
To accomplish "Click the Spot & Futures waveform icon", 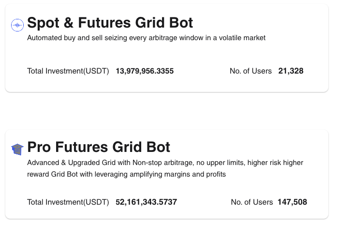I will (x=17, y=25).
